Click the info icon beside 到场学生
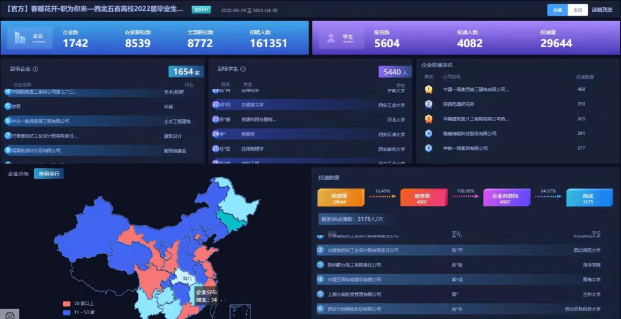 pyautogui.click(x=243, y=70)
